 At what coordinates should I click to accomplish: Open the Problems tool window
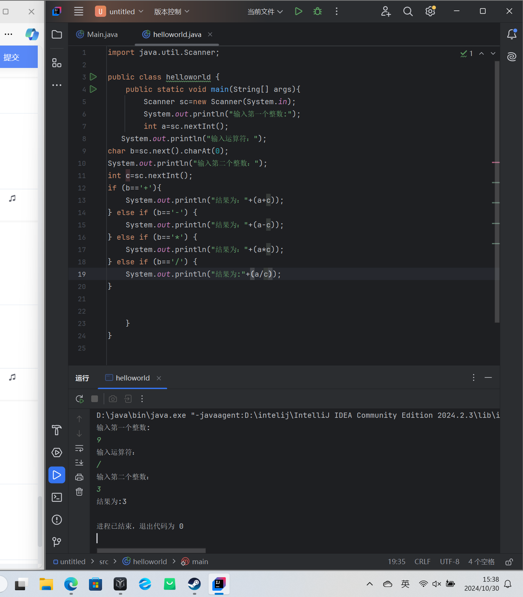pos(57,520)
